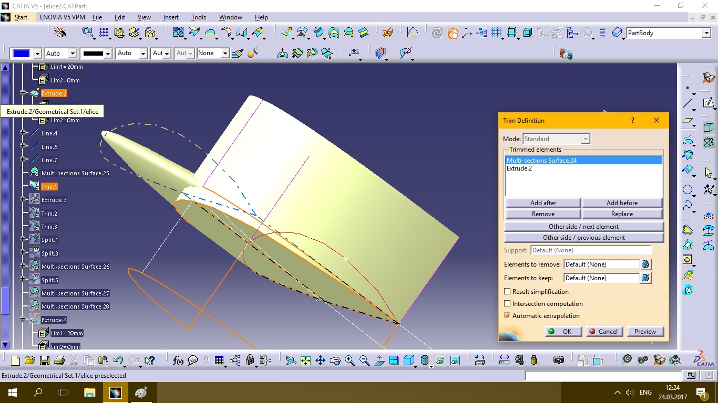Collapse the Extrude.2 tree node

pyautogui.click(x=23, y=93)
